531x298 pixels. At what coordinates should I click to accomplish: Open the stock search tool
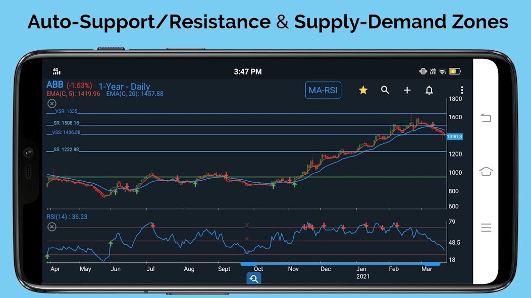pos(385,90)
